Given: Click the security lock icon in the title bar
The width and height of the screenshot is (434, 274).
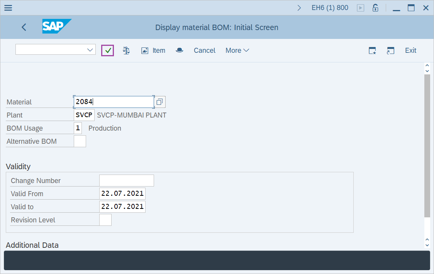Looking at the screenshot, I should click(x=375, y=7).
